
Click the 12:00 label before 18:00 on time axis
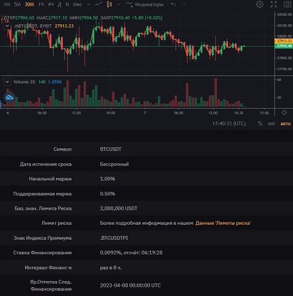tap(77, 113)
